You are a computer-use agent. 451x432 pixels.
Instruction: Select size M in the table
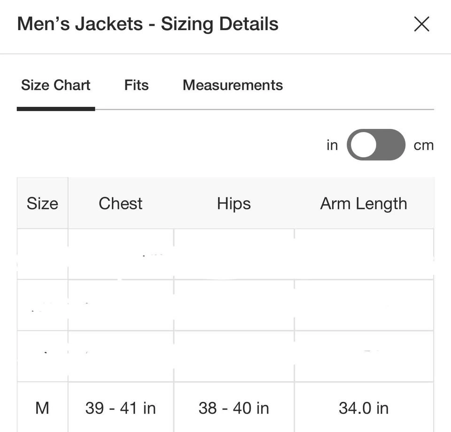coord(42,408)
